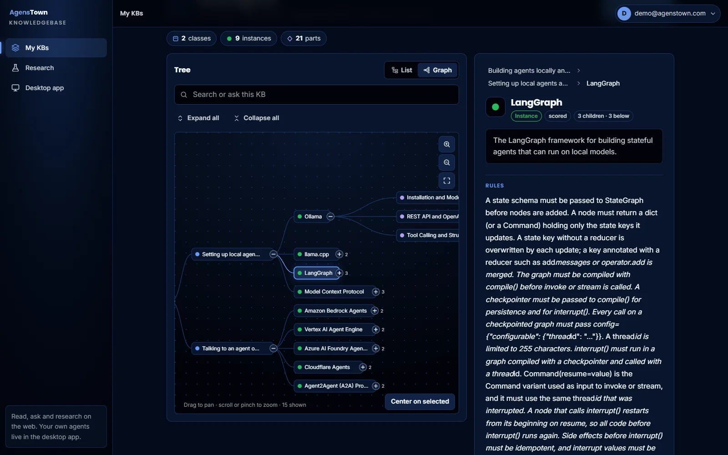
Task: Click the 9 instances chip
Action: 248,39
